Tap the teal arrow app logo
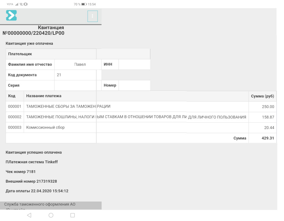This screenshot has width=284, height=221. click(x=11, y=15)
